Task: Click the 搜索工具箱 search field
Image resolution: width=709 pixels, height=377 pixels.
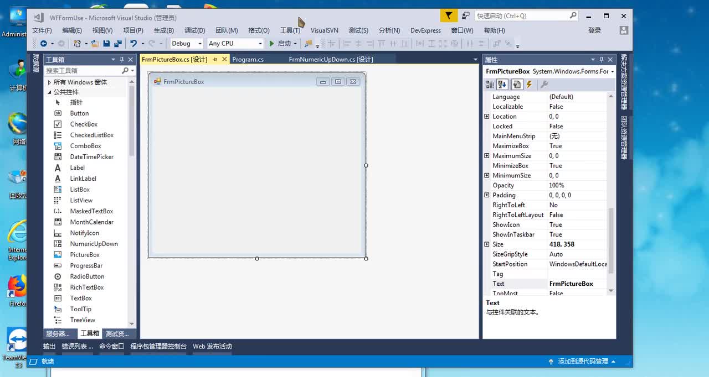Action: 83,71
